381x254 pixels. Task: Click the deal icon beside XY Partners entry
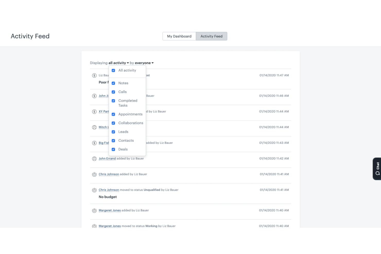pos(94,111)
